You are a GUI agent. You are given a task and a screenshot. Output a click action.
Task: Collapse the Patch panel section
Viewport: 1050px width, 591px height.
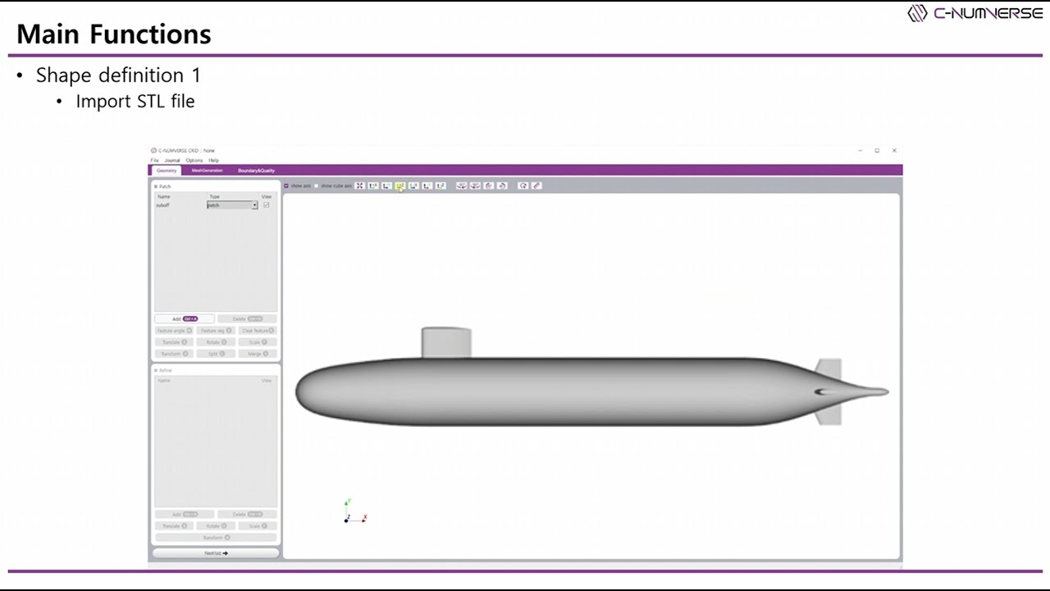[156, 187]
